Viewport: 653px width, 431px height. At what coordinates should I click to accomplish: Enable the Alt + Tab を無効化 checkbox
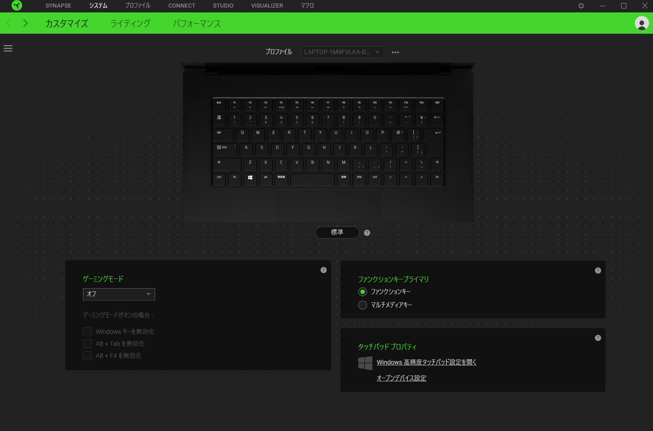87,344
